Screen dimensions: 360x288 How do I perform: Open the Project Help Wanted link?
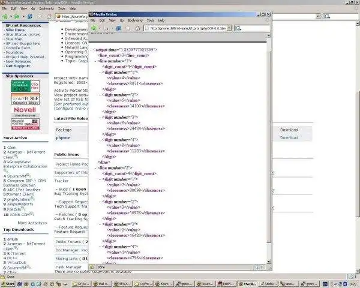25,57
